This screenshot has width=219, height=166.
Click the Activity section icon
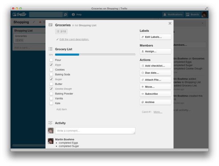pyautogui.click(x=50, y=123)
